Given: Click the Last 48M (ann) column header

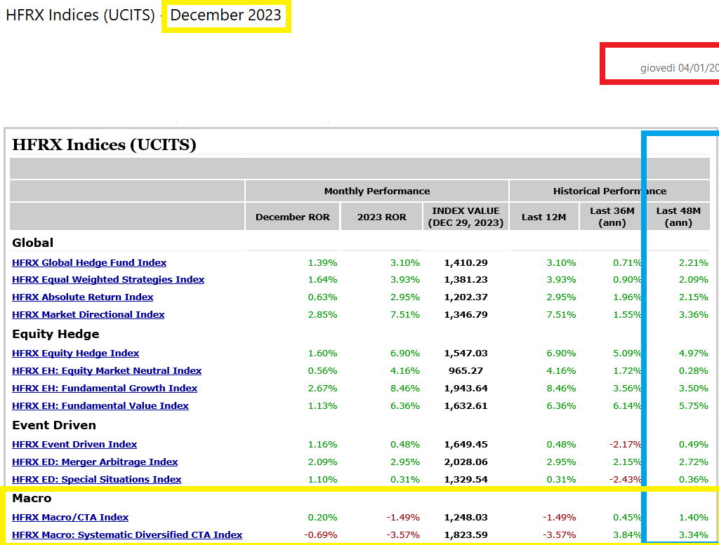Looking at the screenshot, I should pos(678,217).
